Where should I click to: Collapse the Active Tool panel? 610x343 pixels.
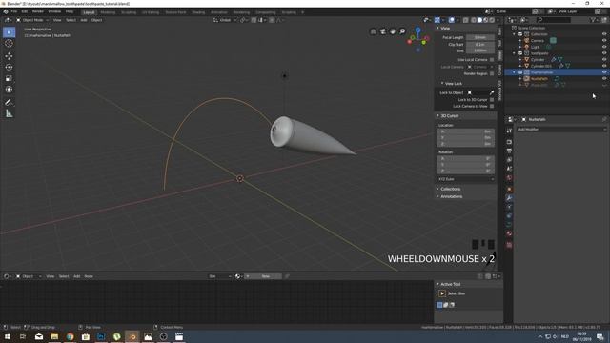[x=438, y=284]
